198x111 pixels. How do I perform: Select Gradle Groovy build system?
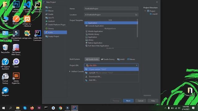pos(108,59)
